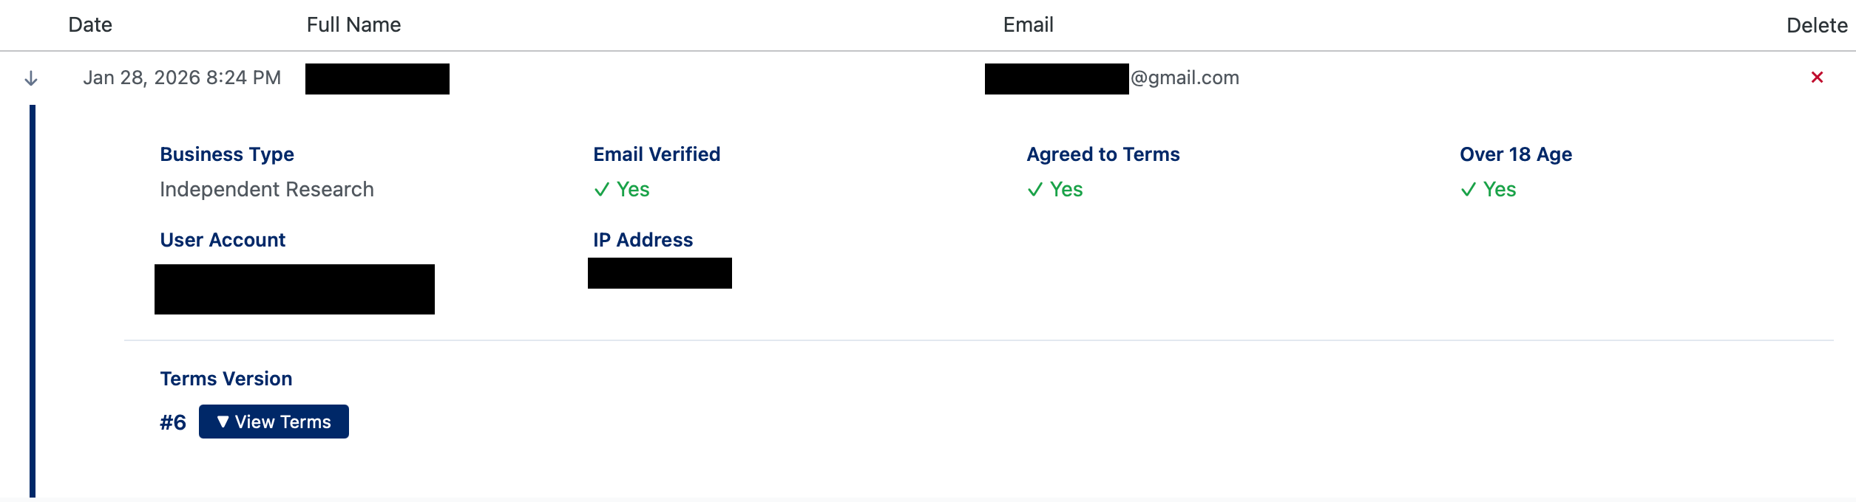Select the Jan 28, 2026 8:24 PM entry
Viewport: 1856px width, 502px height.
[x=182, y=78]
